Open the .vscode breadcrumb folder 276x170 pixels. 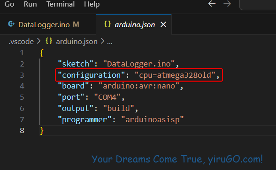pyautogui.click(x=21, y=42)
